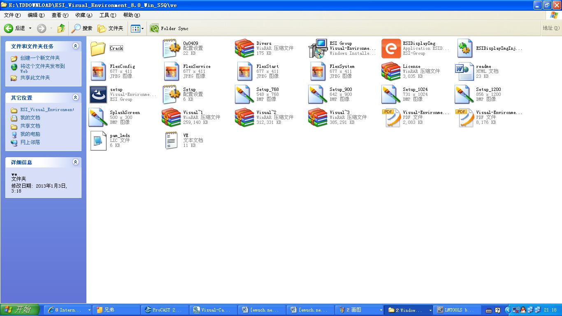This screenshot has height=316, width=562.
Task: Click the taskbar clock showing 21:18
Action: [550, 310]
